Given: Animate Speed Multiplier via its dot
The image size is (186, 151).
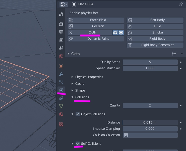Looking at the screenshot, I should pyautogui.click(x=181, y=68).
